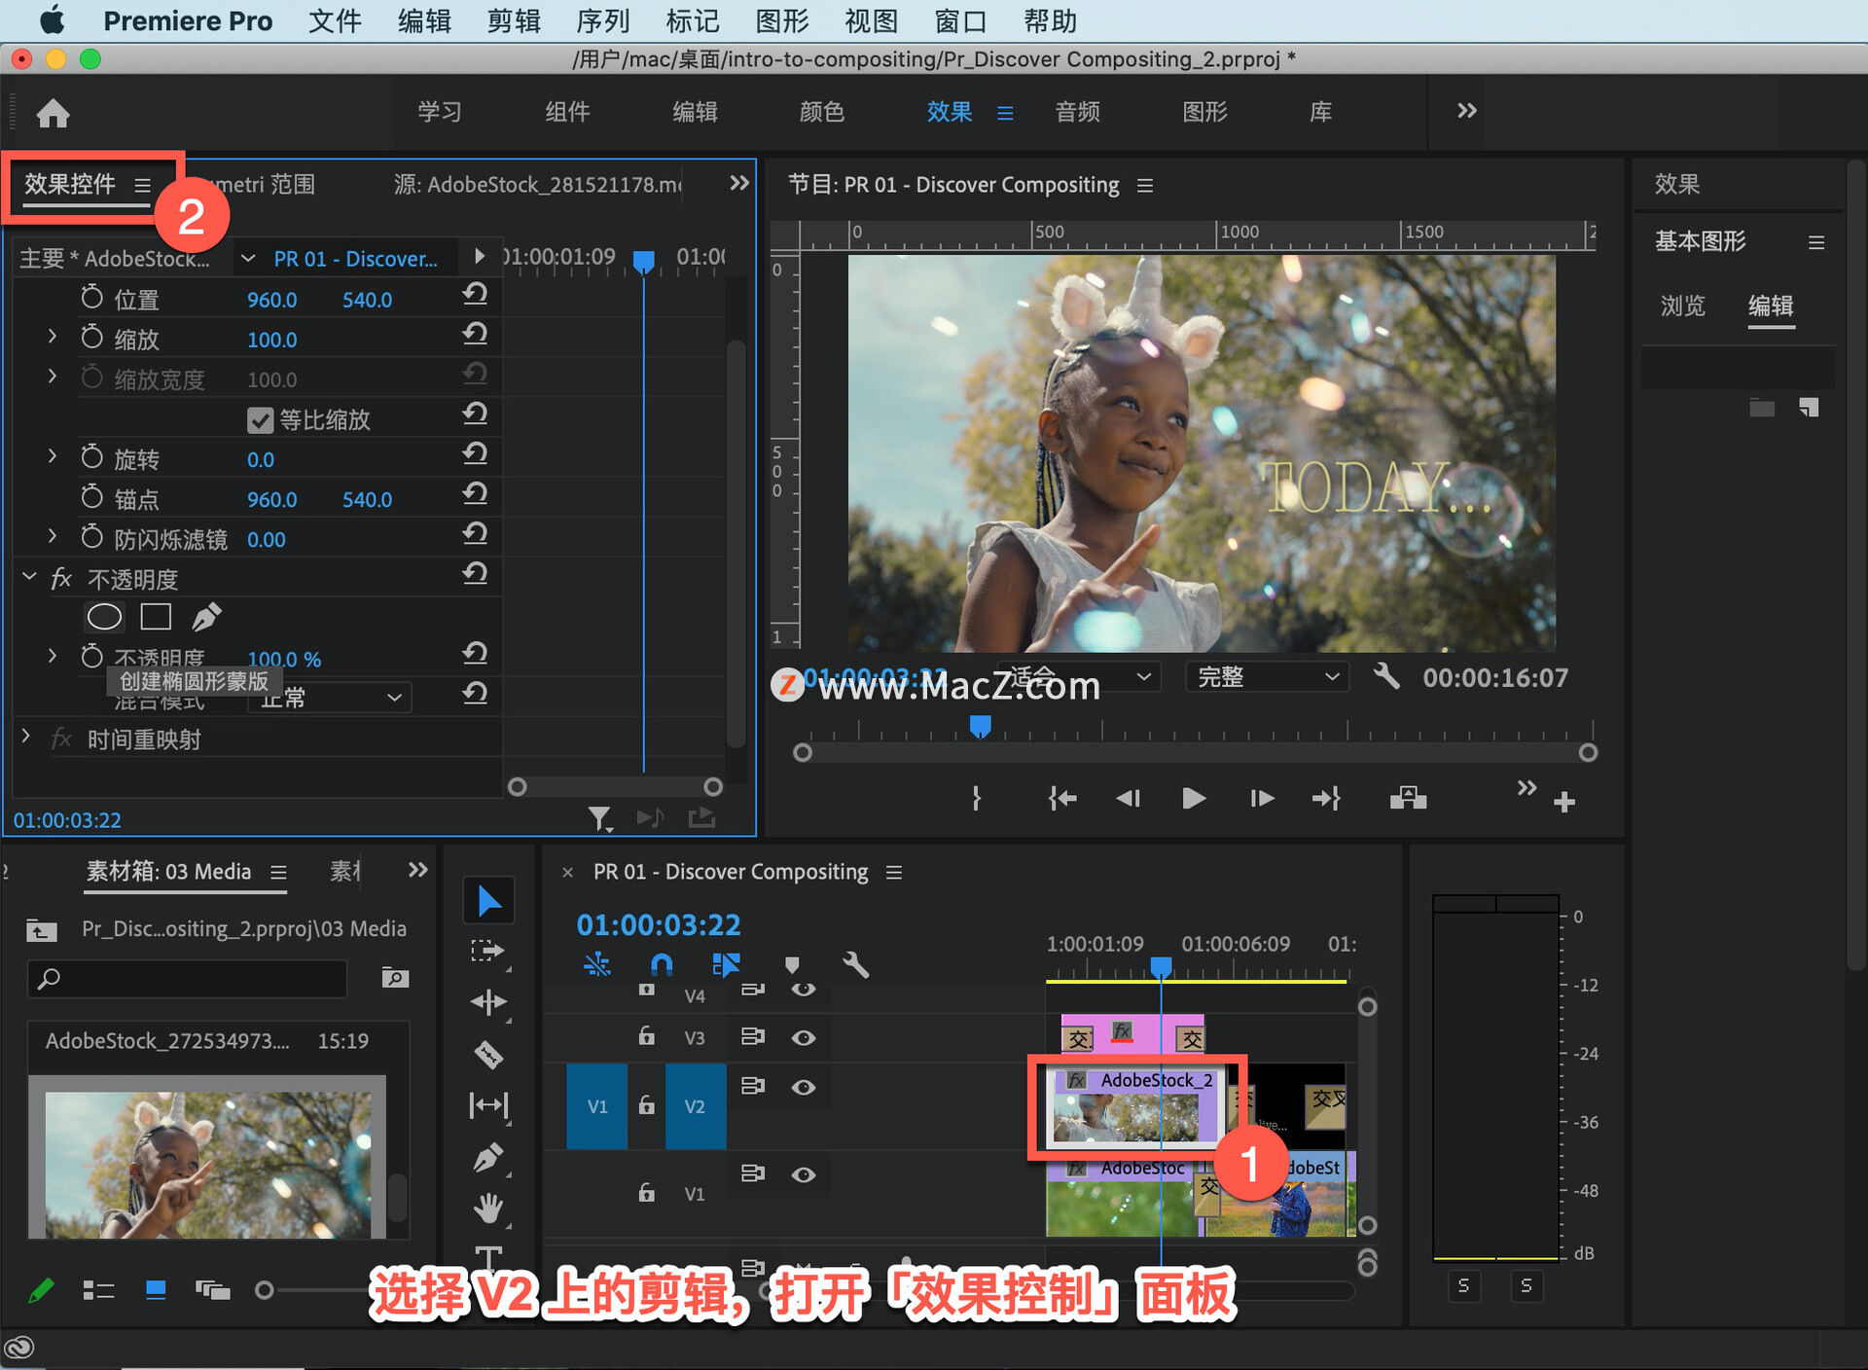Click the Position X value 960.0
Screen dimensions: 1868x1370
pyautogui.click(x=271, y=300)
